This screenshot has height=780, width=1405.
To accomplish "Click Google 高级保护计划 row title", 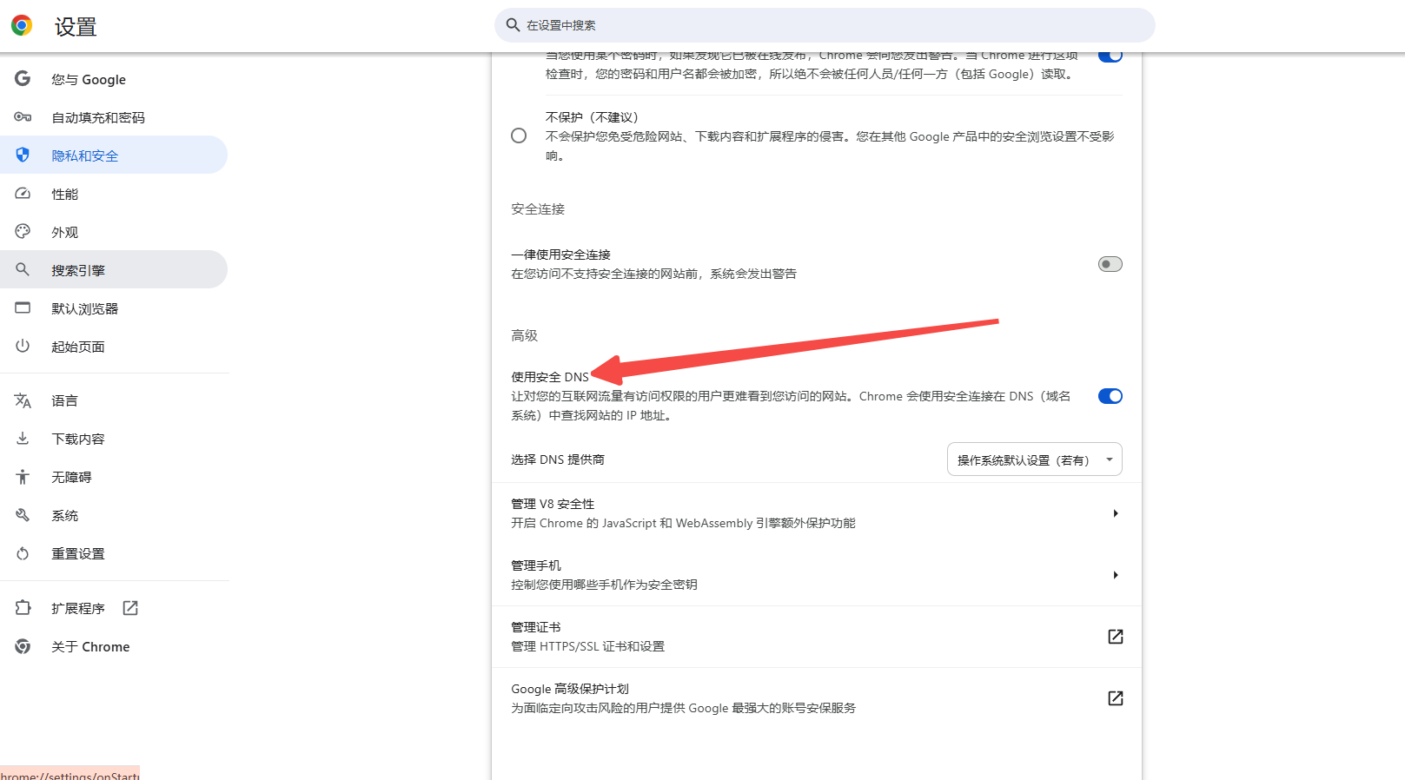I will (569, 689).
